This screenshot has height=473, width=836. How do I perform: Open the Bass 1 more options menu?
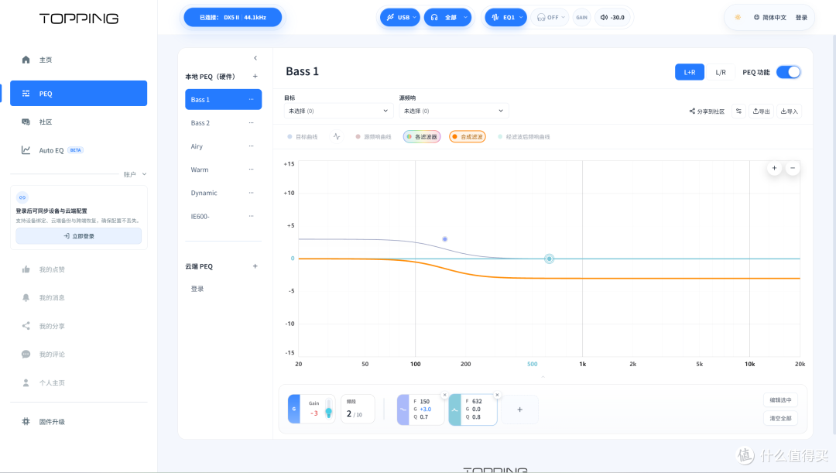(251, 100)
